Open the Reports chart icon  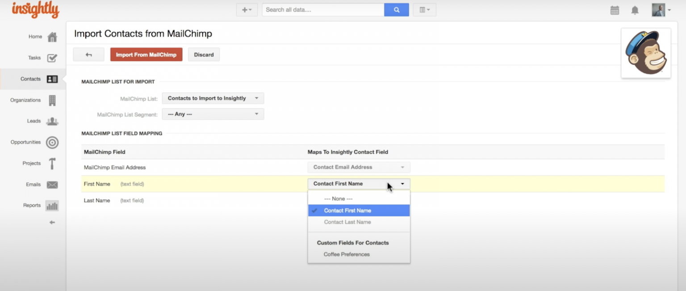pos(52,205)
